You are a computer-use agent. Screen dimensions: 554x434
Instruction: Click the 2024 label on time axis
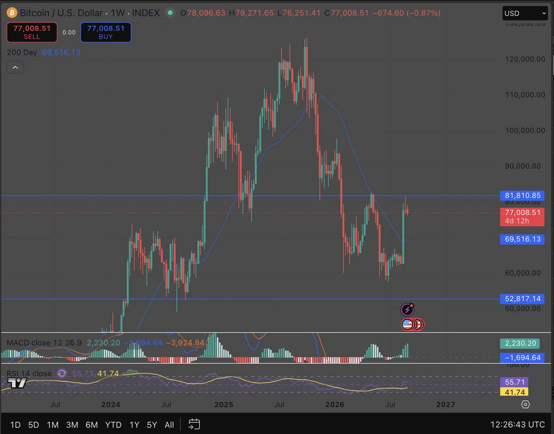[x=111, y=404]
